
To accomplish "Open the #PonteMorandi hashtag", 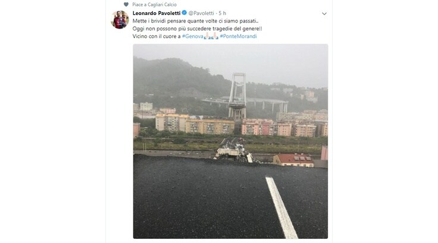I will (238, 36).
